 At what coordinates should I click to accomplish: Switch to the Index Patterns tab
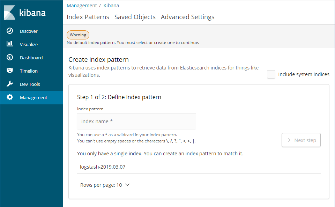[x=88, y=17]
